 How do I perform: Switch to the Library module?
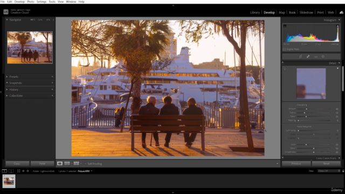255,12
